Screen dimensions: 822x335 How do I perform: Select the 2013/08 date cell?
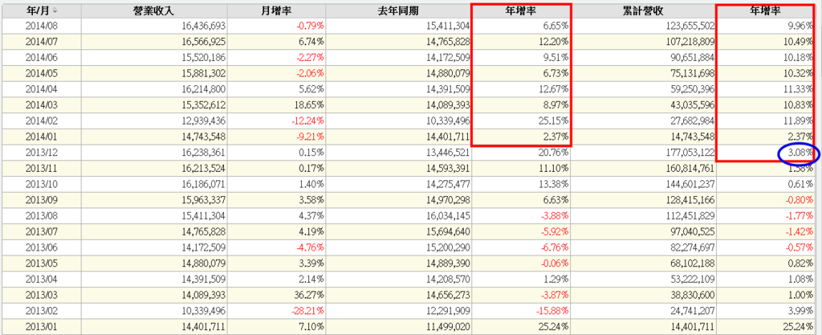41,216
